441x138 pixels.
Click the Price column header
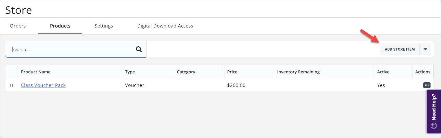click(232, 72)
